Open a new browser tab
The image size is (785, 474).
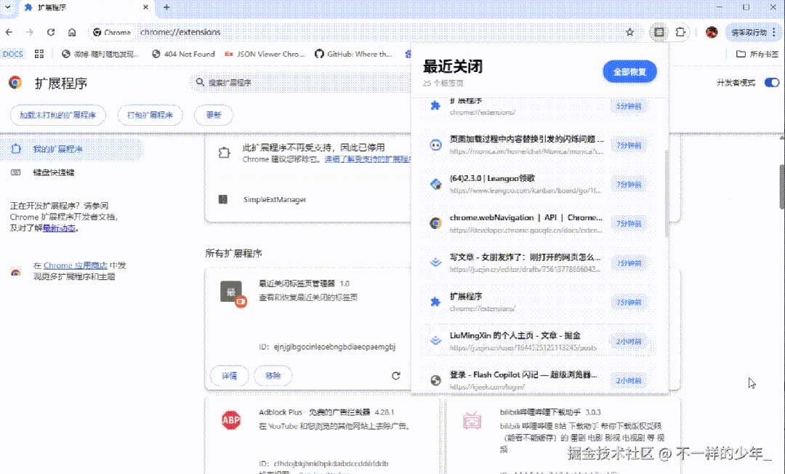point(166,7)
